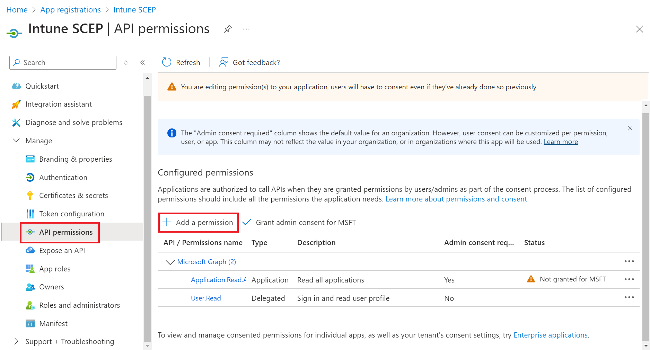Open Certificates & secrets in sidebar

73,196
